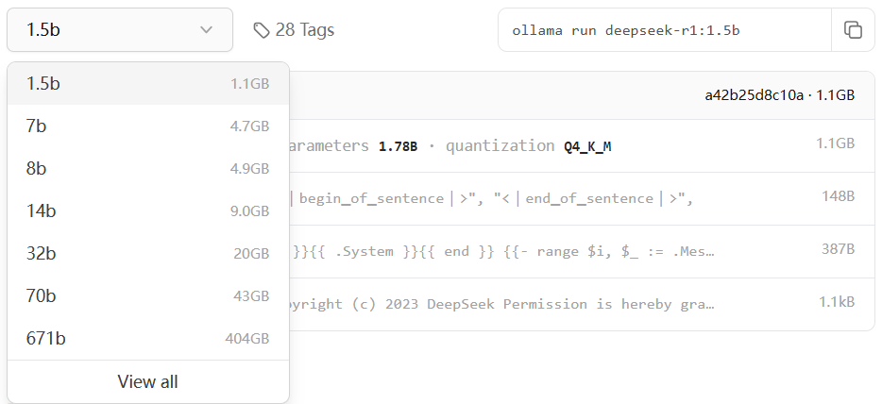Click the 1.1kB license size label
This screenshot has width=882, height=404.
coord(835,304)
